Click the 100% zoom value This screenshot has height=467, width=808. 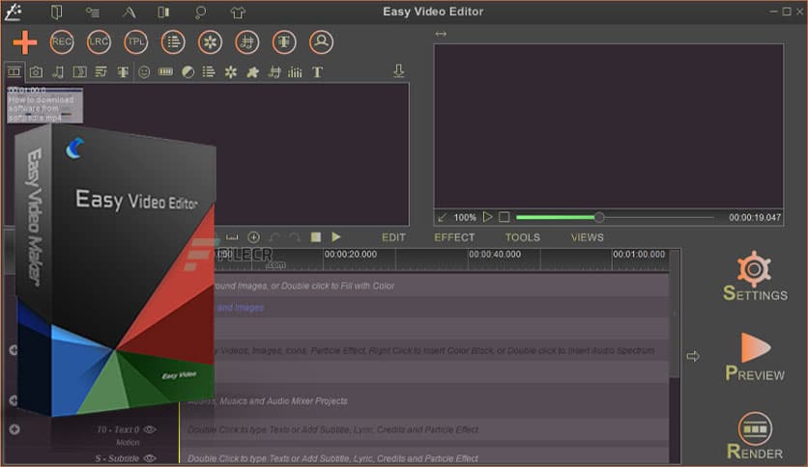tap(465, 217)
